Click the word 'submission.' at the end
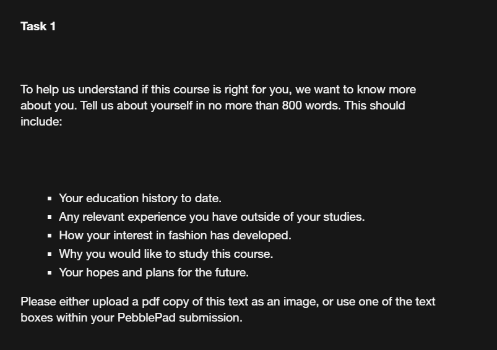 coord(210,318)
